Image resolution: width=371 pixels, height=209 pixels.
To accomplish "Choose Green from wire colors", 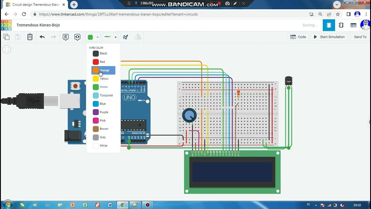I will click(x=103, y=87).
